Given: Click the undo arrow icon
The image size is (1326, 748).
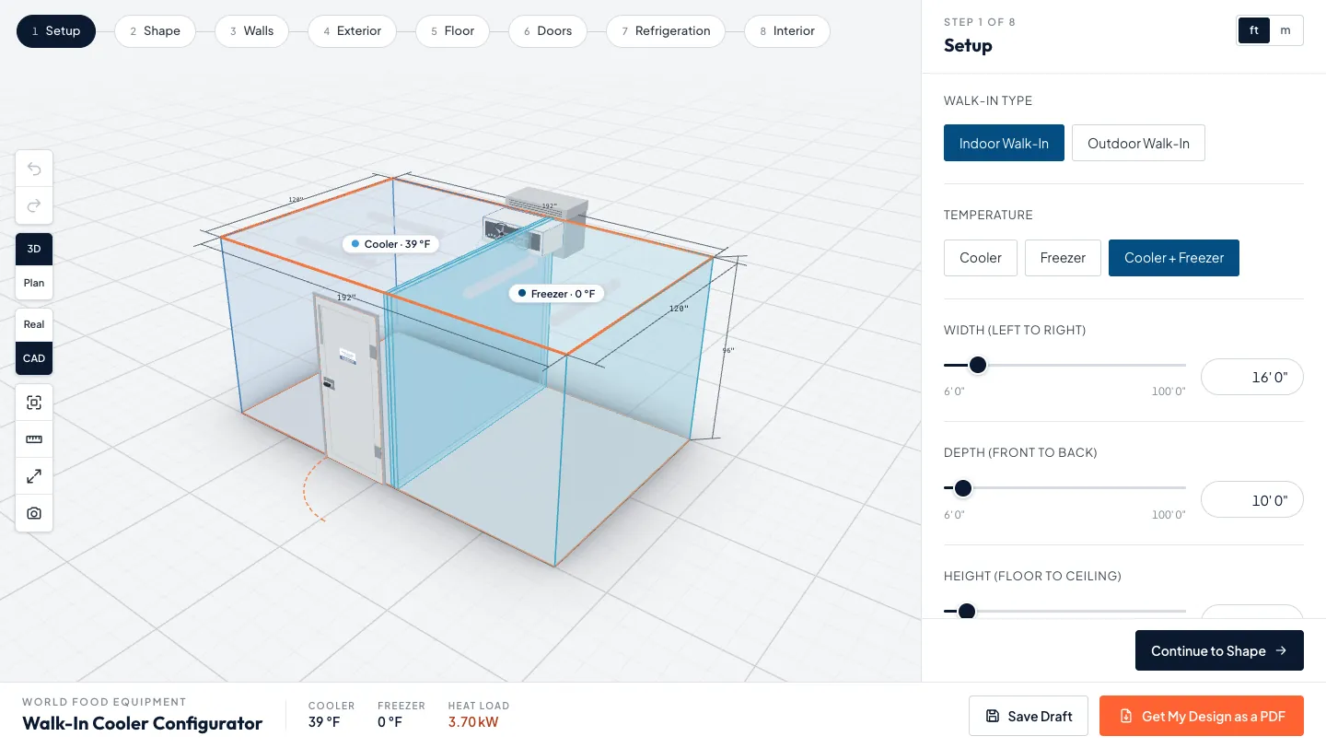Looking at the screenshot, I should (34, 169).
